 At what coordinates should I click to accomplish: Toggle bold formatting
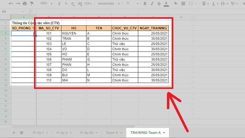coord(145,4)
